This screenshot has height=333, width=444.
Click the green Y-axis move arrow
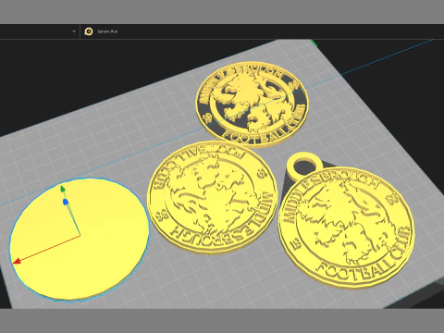pyautogui.click(x=63, y=189)
